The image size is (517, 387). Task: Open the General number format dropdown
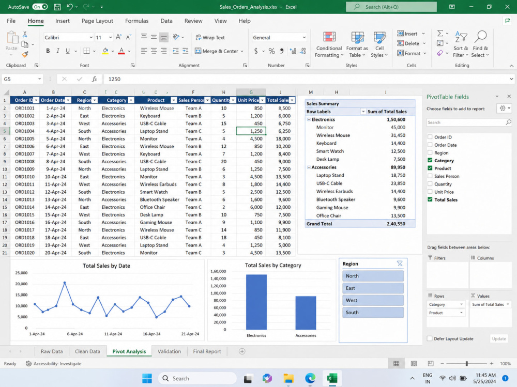[x=304, y=37]
